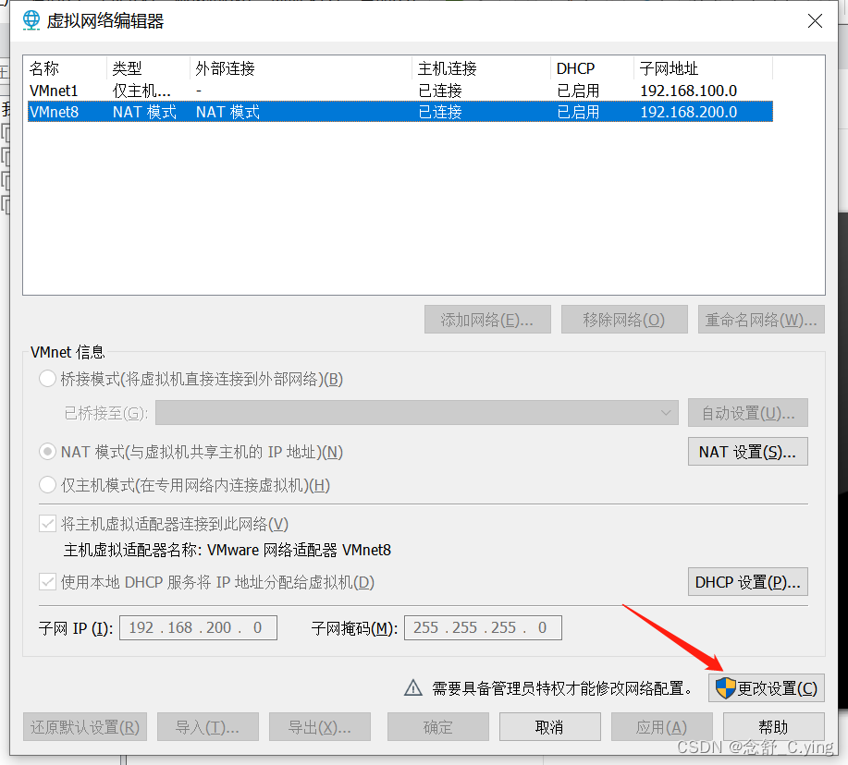Select the VMnet8 network row

pyautogui.click(x=400, y=112)
